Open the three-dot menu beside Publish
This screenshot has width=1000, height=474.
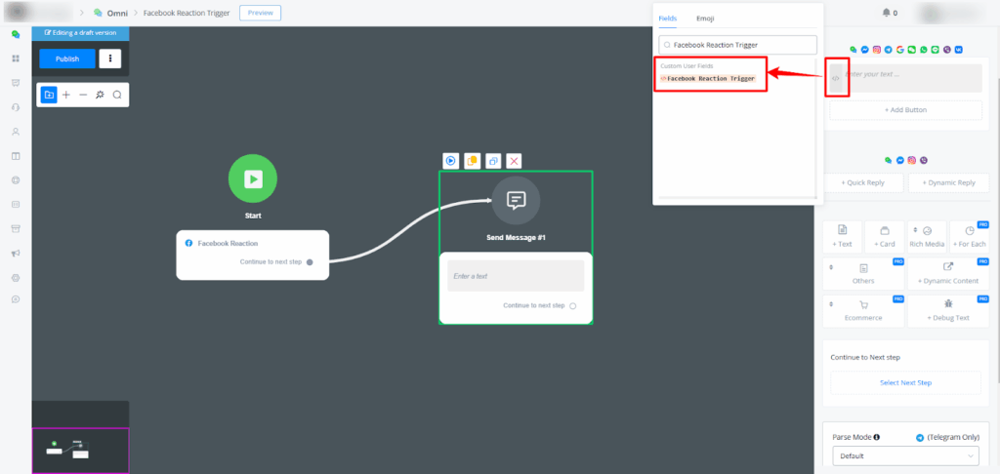click(110, 59)
